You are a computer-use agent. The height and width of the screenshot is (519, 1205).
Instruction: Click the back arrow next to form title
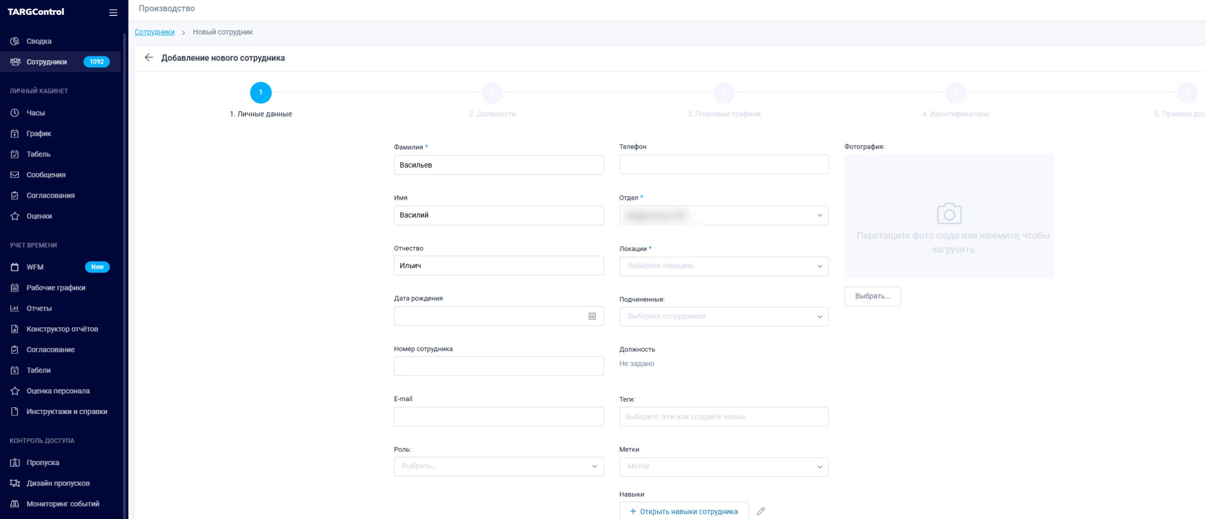click(149, 57)
